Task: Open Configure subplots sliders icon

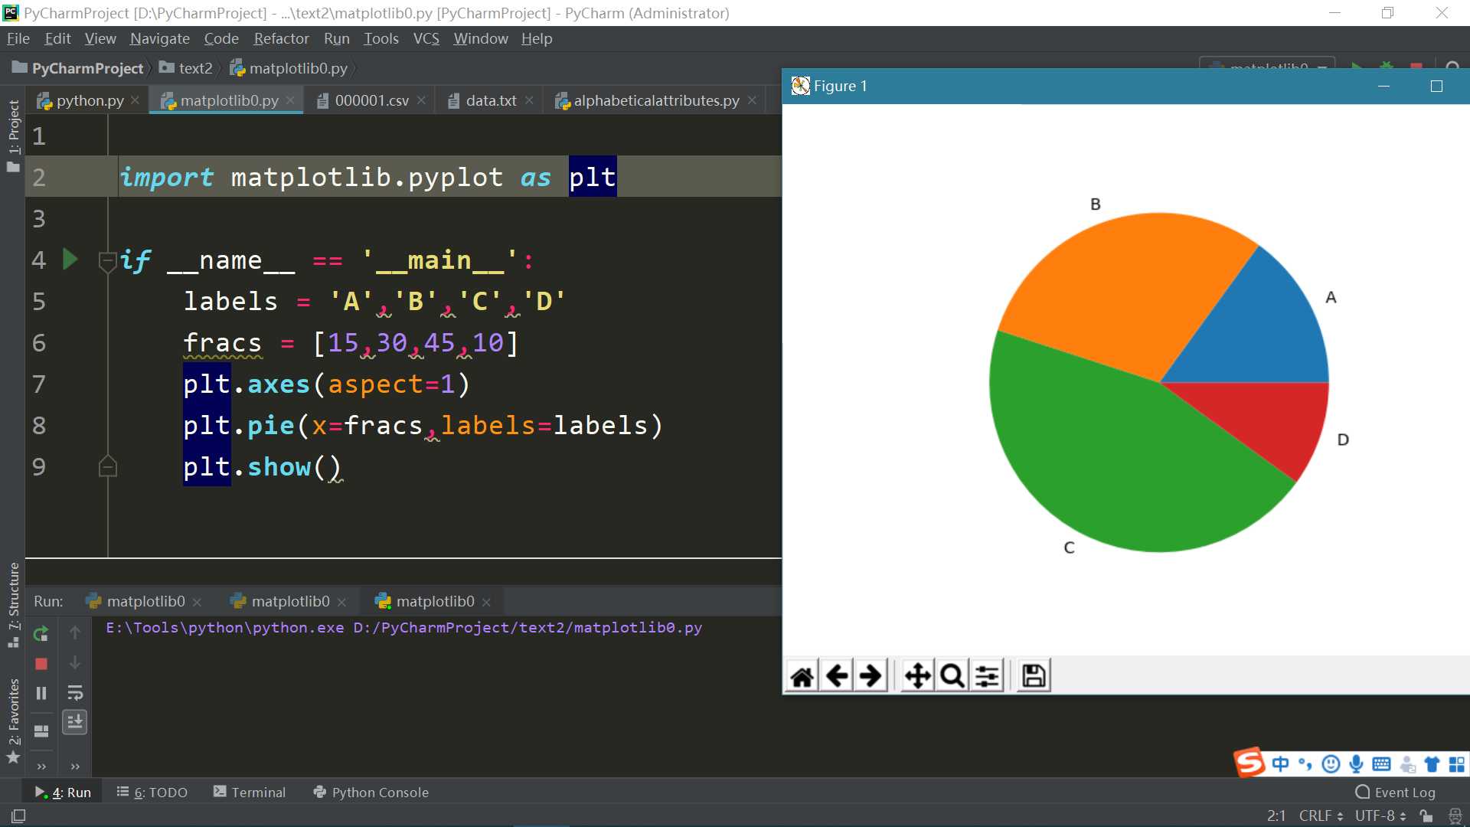Action: [x=987, y=676]
